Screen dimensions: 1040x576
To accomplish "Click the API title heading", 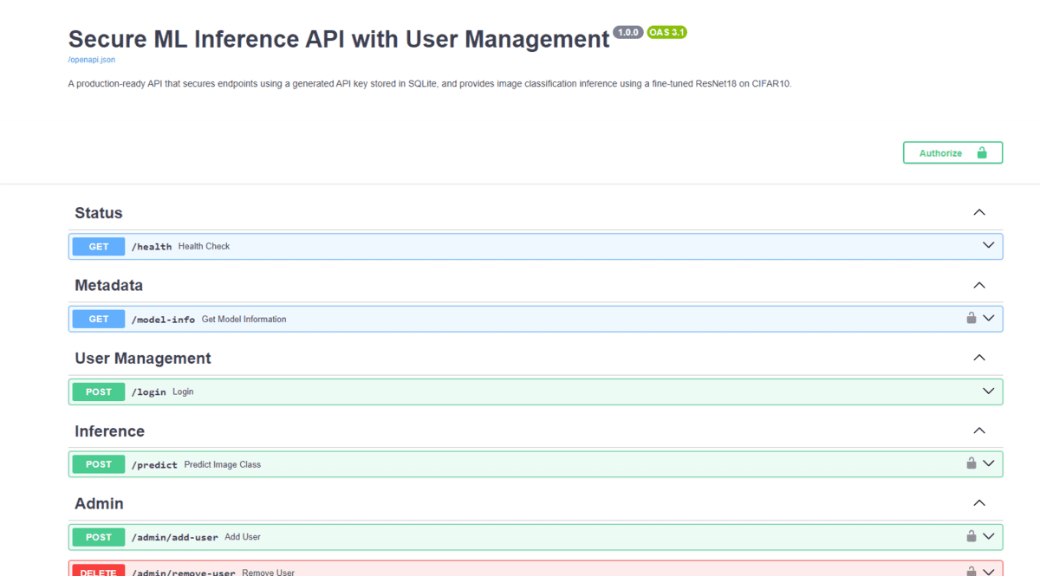I will coord(339,39).
